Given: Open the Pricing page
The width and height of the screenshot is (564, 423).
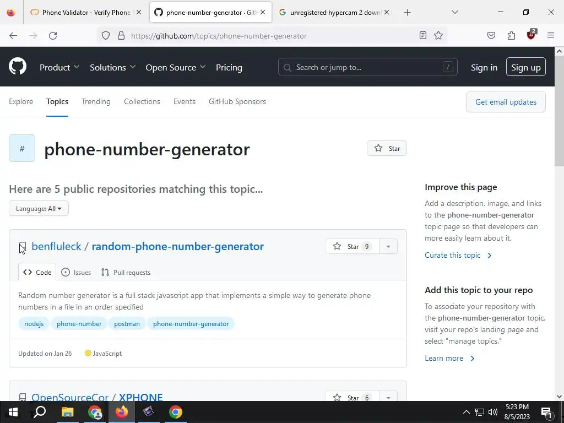Looking at the screenshot, I should click(229, 67).
